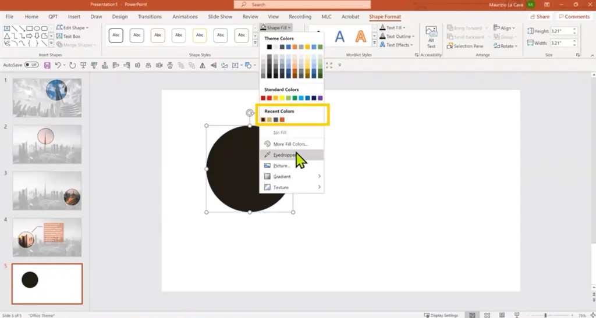
Task: Pick the orange-red Recent Colors swatch
Action: click(x=282, y=120)
